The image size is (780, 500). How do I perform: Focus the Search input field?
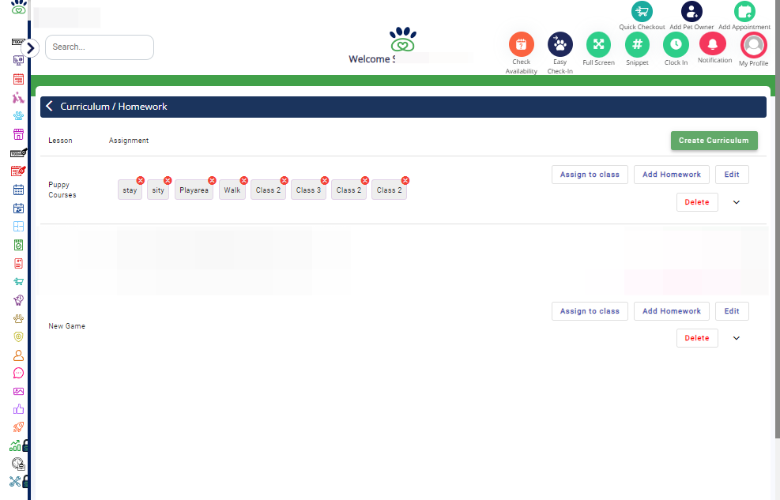tap(100, 47)
